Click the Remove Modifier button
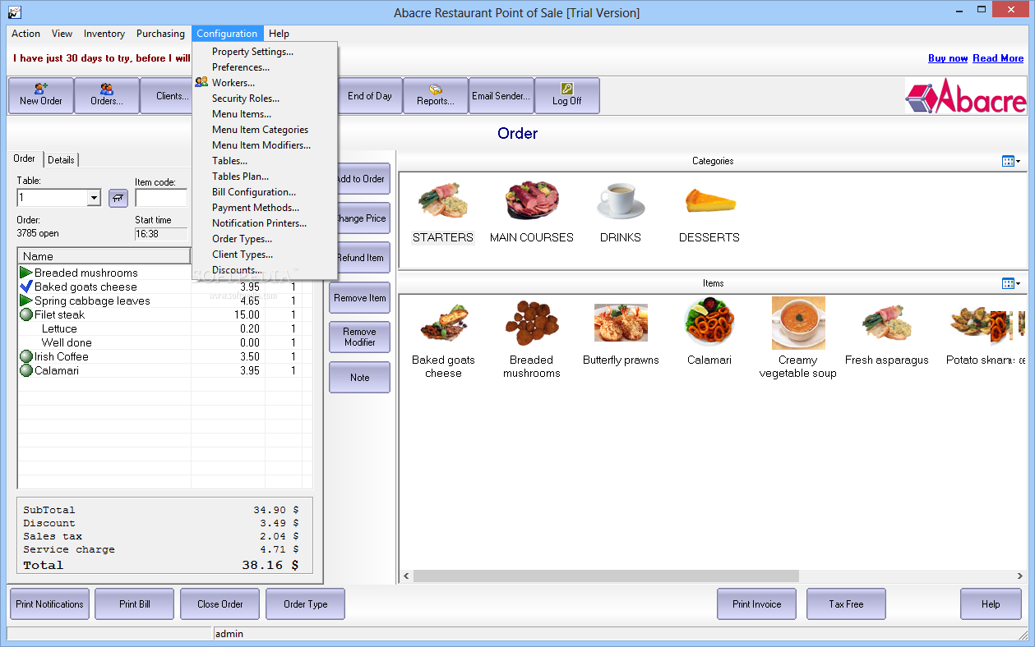Screen dimensions: 1035x647 point(360,337)
